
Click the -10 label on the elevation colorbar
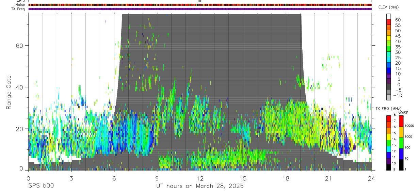pyautogui.click(x=398, y=95)
